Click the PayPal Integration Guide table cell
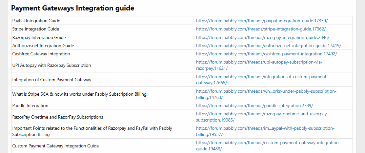 point(103,21)
